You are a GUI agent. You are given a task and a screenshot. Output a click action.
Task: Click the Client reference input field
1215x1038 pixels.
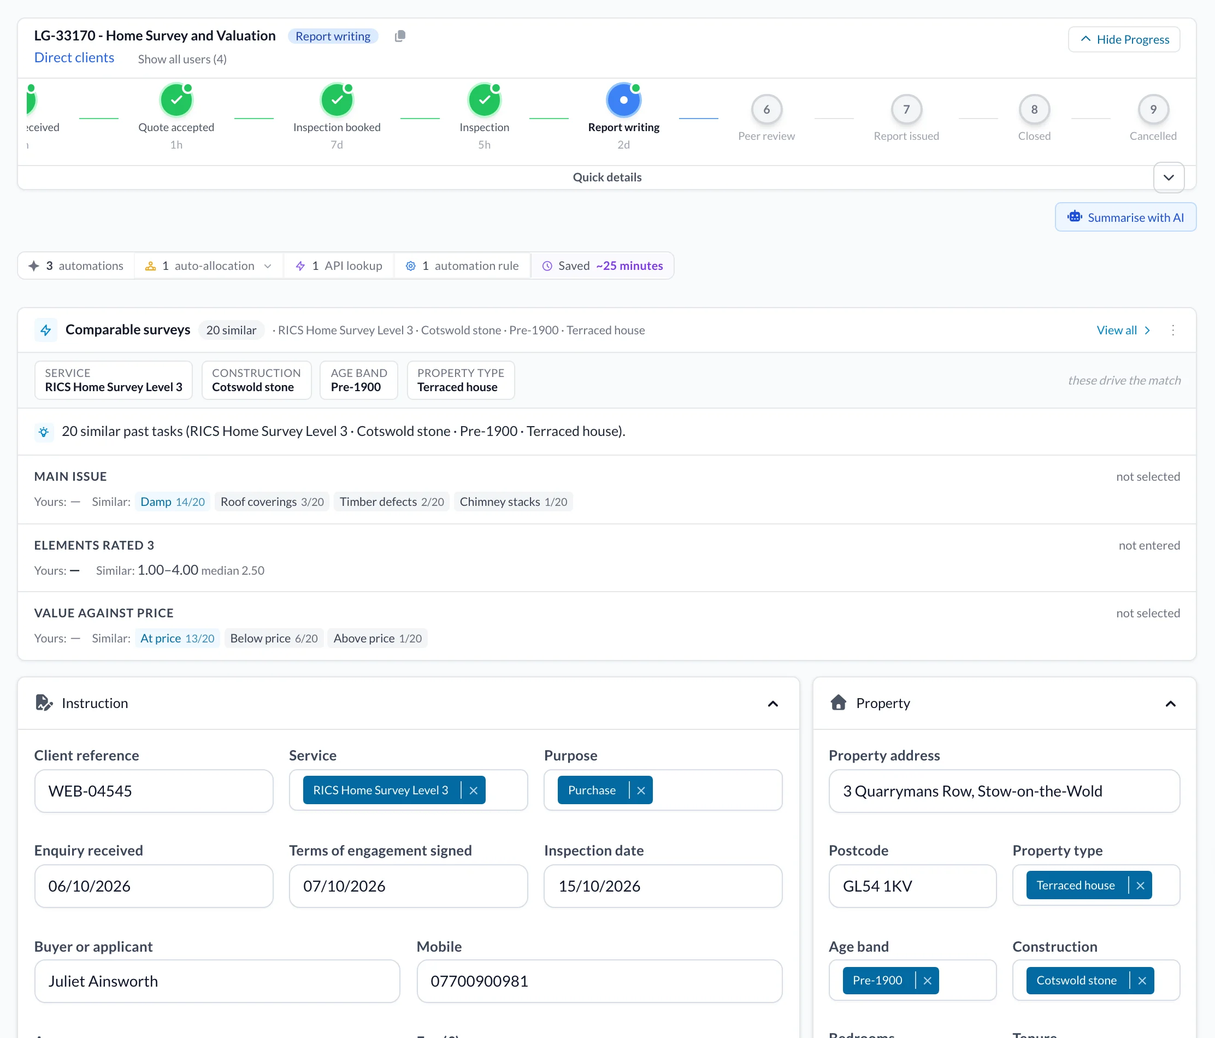(154, 791)
